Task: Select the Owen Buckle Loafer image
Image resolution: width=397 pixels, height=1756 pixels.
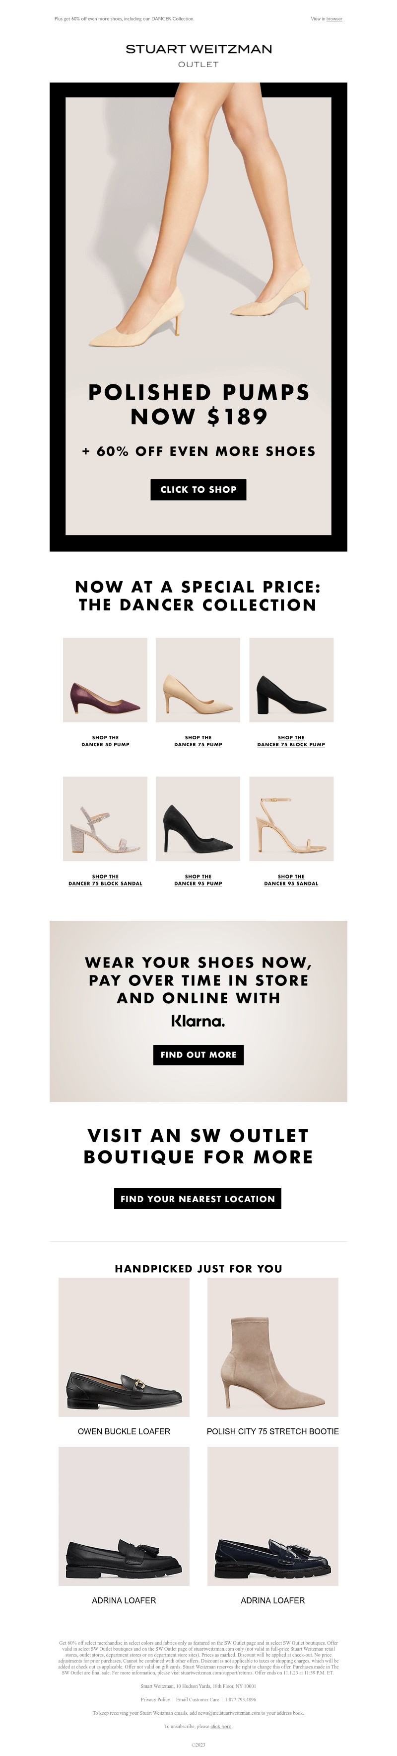Action: (124, 1347)
